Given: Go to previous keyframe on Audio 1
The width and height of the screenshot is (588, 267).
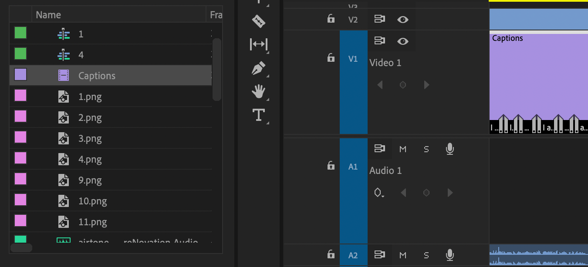Looking at the screenshot, I should 402,193.
